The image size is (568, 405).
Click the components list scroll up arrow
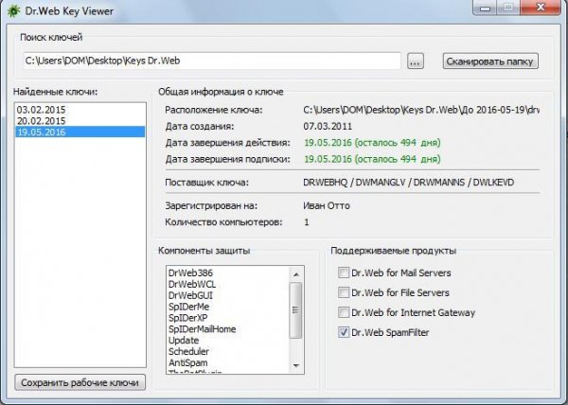(x=296, y=274)
